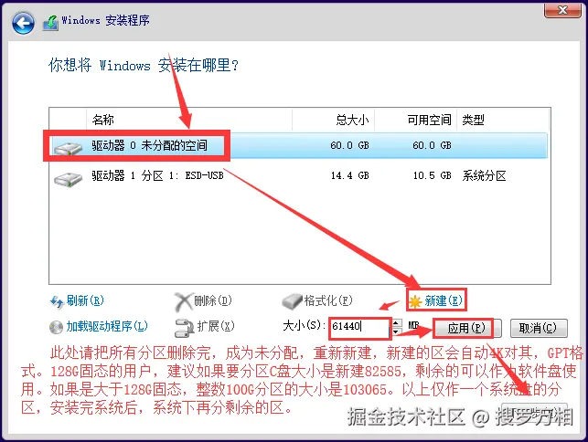The width and height of the screenshot is (588, 442).
Task: Select the drive icon for Drive 0
Action: pos(68,148)
